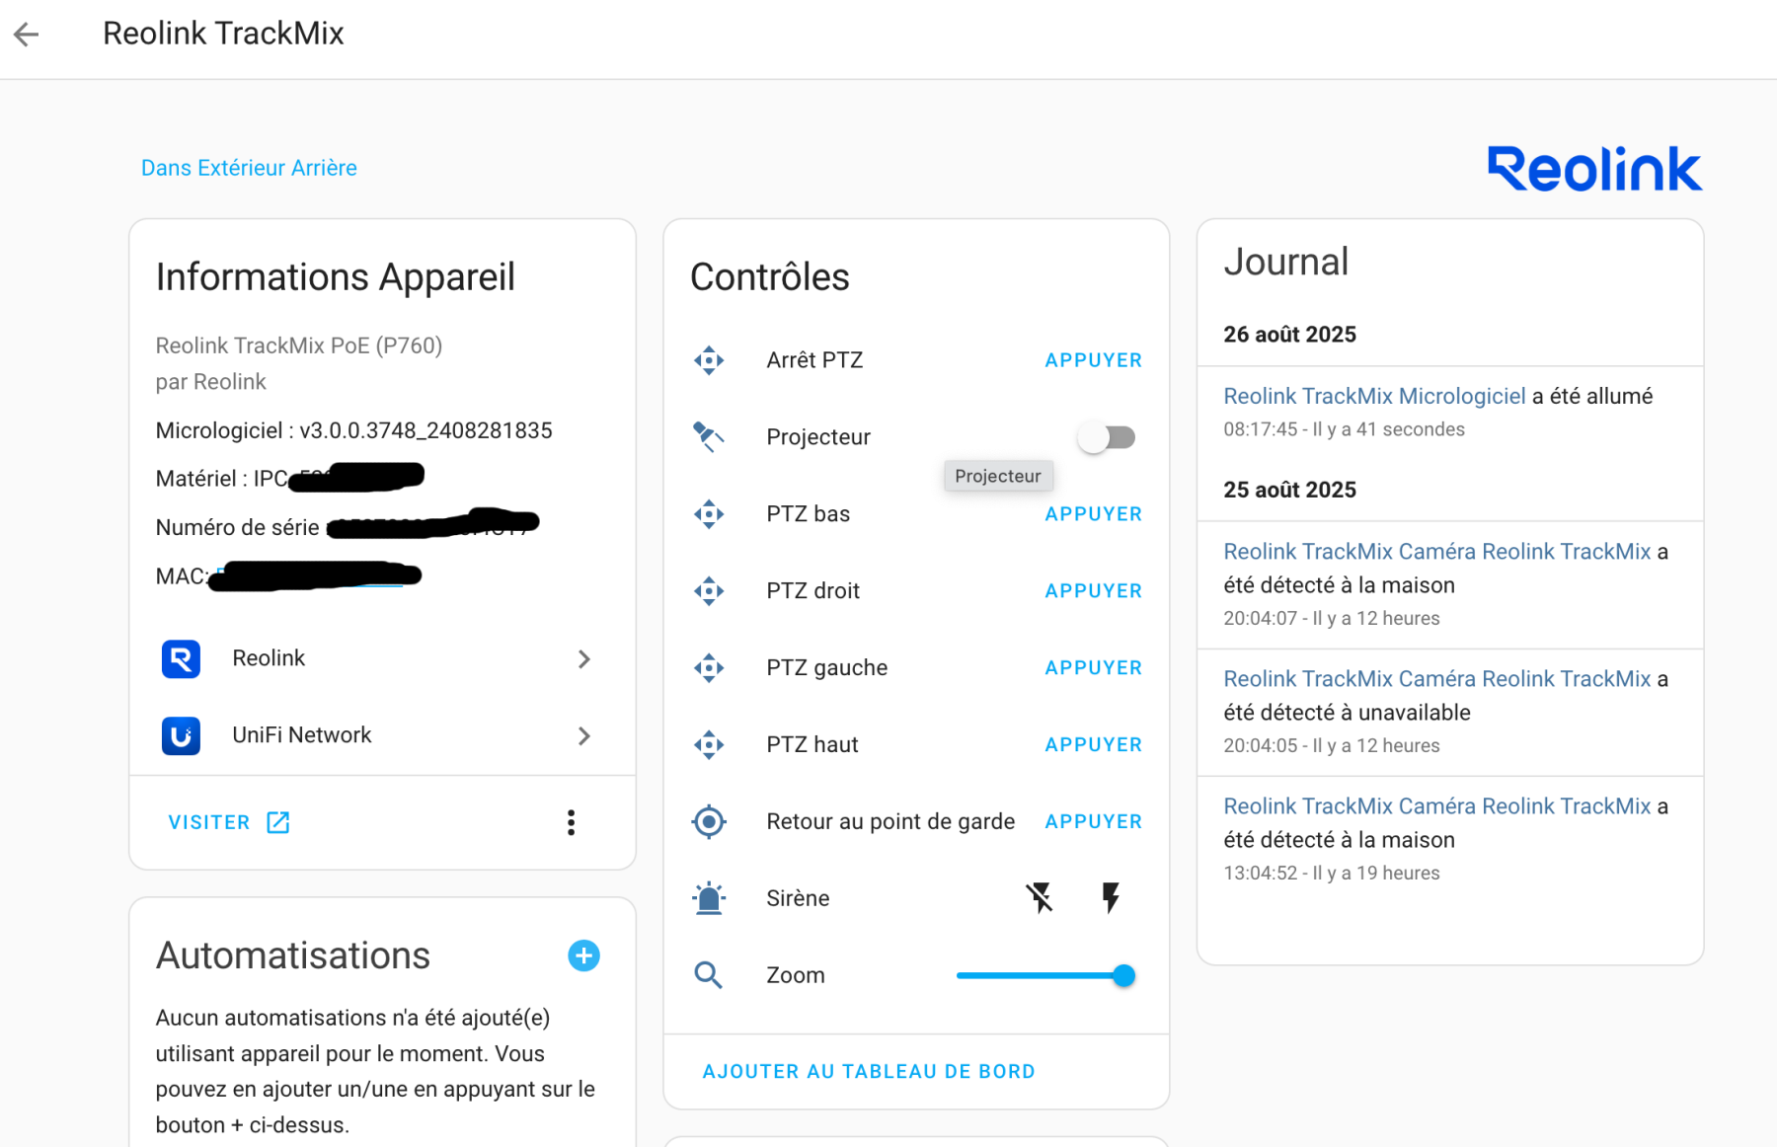Viewport: 1777px width, 1147px height.
Task: Click the Reolink brand logo
Action: [1594, 169]
